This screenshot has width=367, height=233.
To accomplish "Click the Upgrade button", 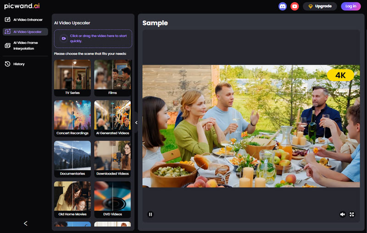I will pos(320,6).
